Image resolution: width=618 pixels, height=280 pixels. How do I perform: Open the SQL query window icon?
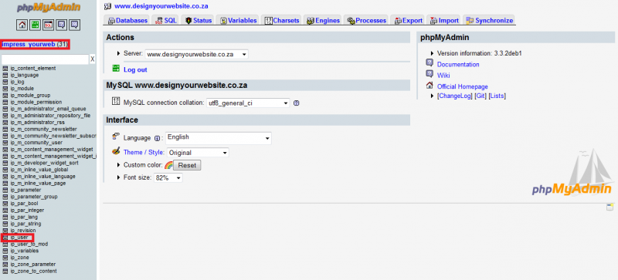49,25
